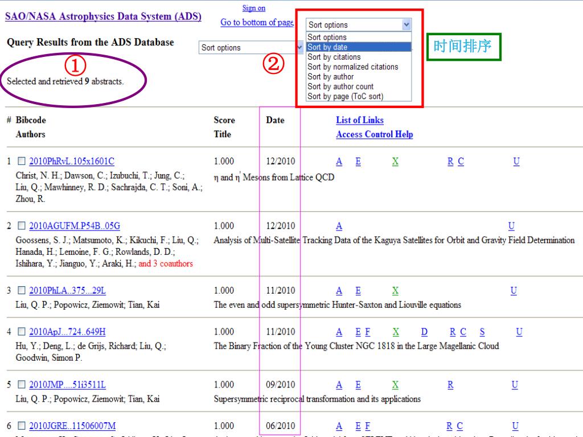The image size is (583, 437).
Task: Open the green X link for the Lattice QCD paper
Action: click(x=395, y=161)
